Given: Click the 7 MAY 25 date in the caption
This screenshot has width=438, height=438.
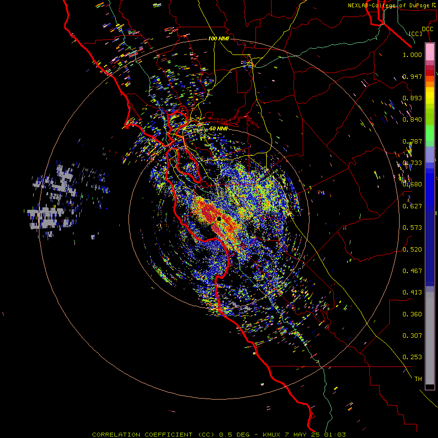Looking at the screenshot, I should tap(303, 435).
